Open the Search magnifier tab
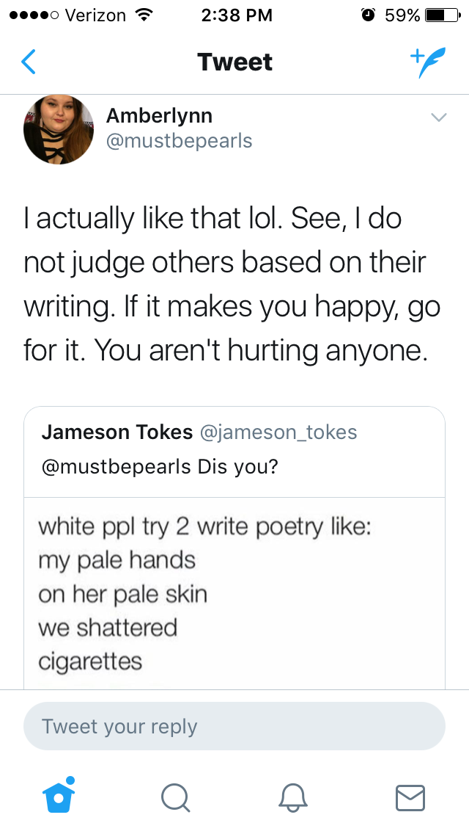469x834 pixels. point(175,798)
